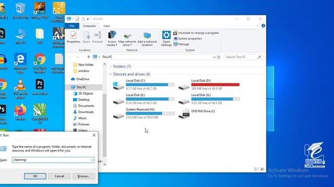Expand the Folders (7) group
This screenshot has height=187, width=334.
[111, 66]
